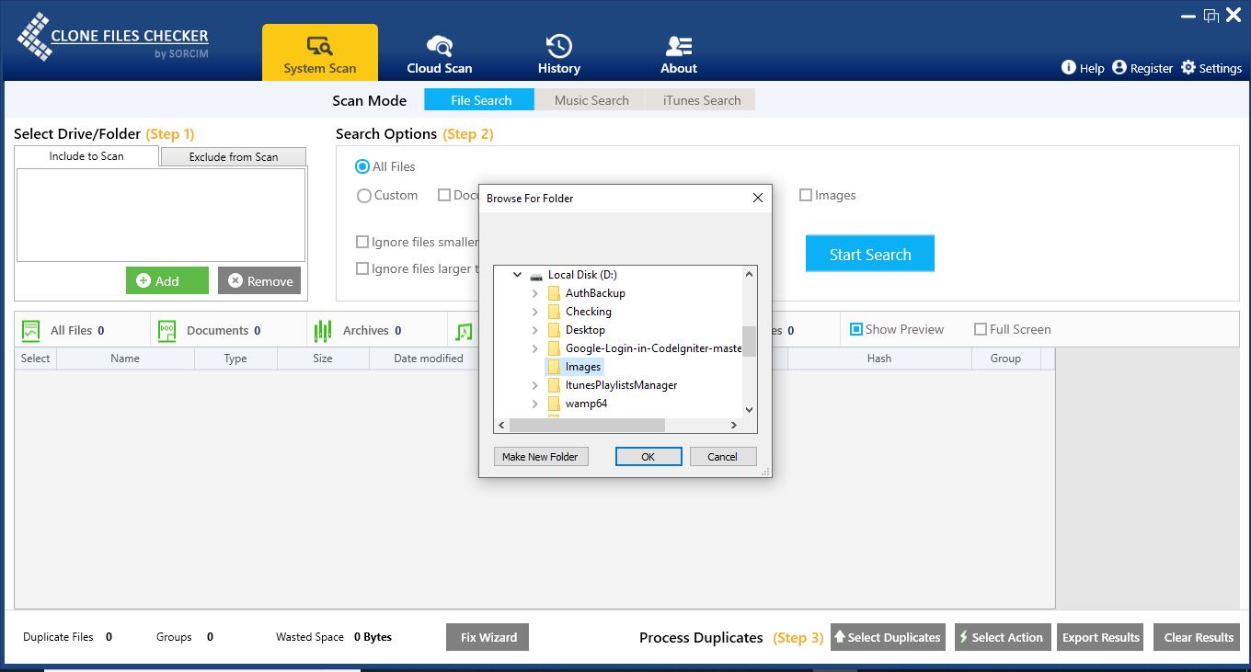Click the Select column header
The height and width of the screenshot is (672, 1251).
click(x=35, y=359)
